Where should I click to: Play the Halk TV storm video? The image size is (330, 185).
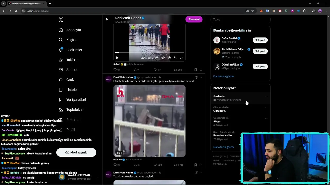pyautogui.click(x=150, y=121)
